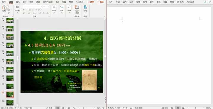
Task: Open the font name combo box
Action: click(32, 7)
